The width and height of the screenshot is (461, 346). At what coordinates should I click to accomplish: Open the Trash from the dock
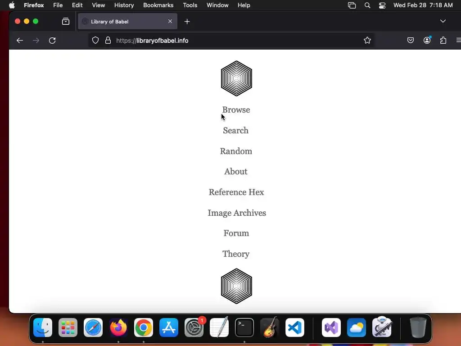tap(418, 328)
